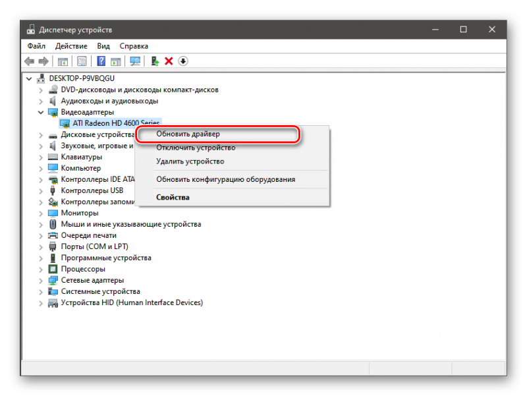Expand the DVD-дисководы category
The image size is (527, 396).
(41, 90)
